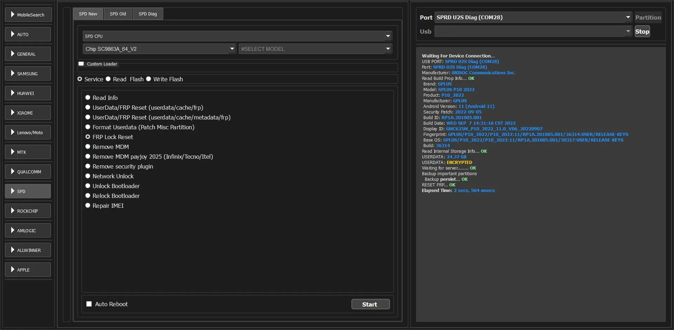Open the Lenovo/Moto section in the sidebar
The height and width of the screenshot is (330, 674).
[28, 132]
